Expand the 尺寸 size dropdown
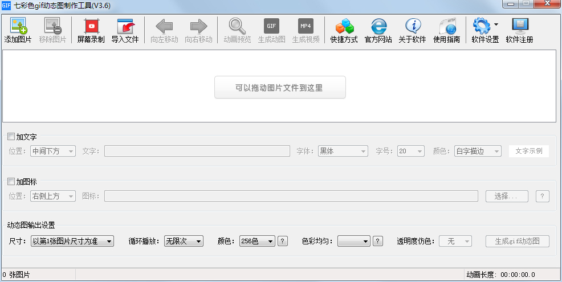This screenshot has height=282, width=562. [72, 241]
